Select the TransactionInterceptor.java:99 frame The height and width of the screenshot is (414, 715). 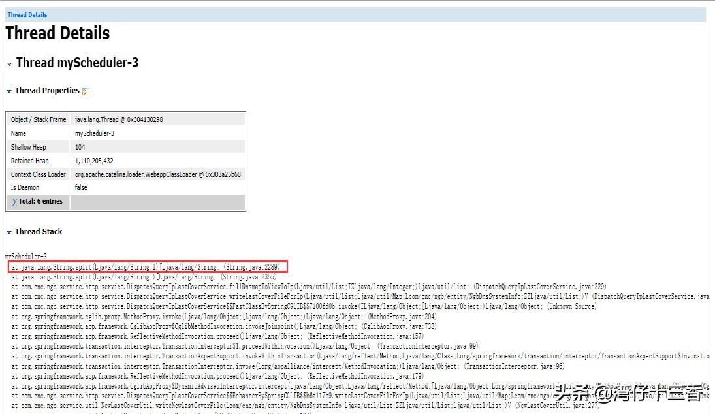coord(244,346)
